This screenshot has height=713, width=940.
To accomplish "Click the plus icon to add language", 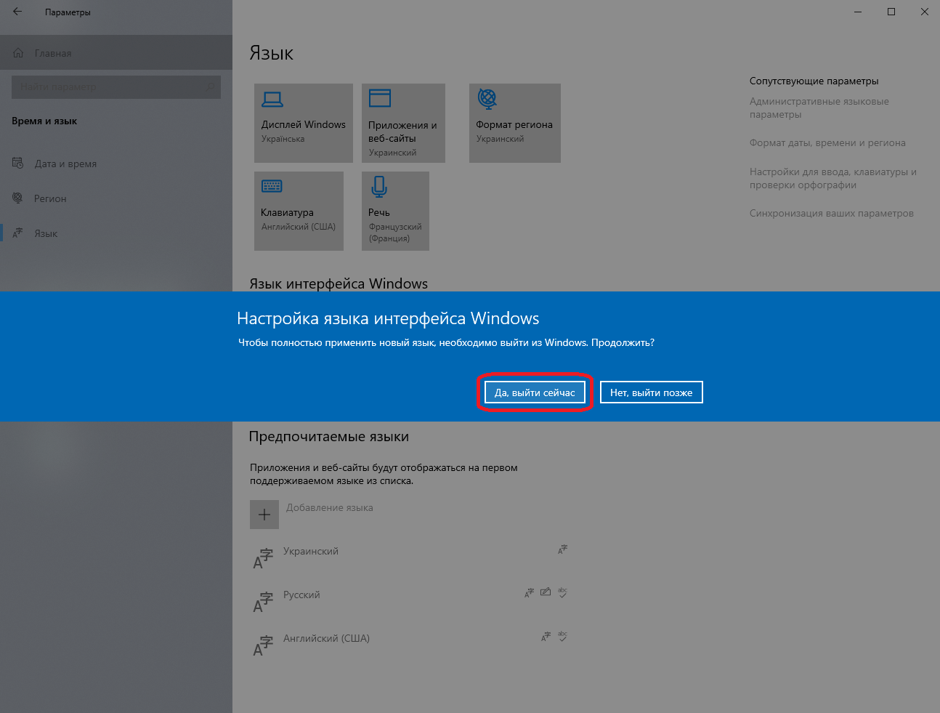I will [x=264, y=515].
